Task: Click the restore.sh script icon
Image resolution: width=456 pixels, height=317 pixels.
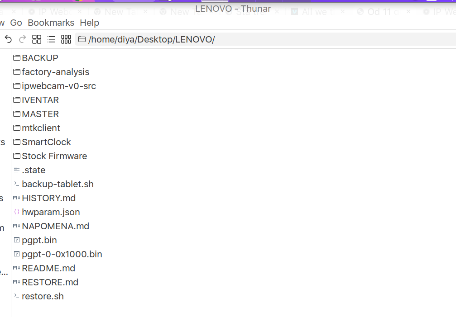Action: 17,296
